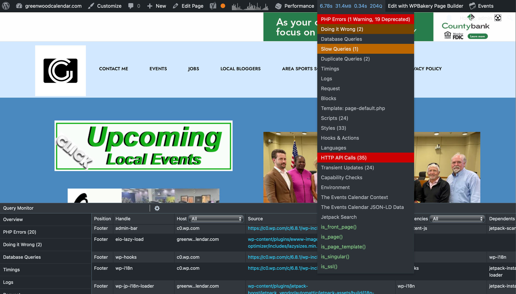Choose Styles (33) in dropdown menu

click(365, 128)
